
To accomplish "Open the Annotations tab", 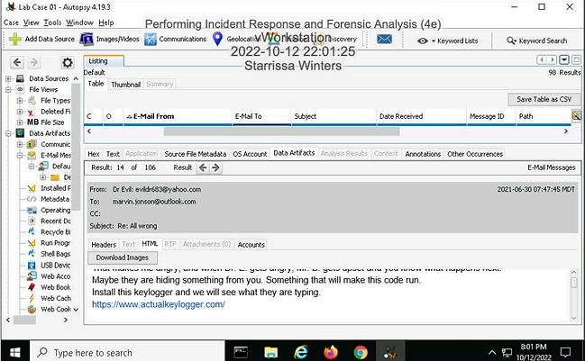I will pos(423,154).
